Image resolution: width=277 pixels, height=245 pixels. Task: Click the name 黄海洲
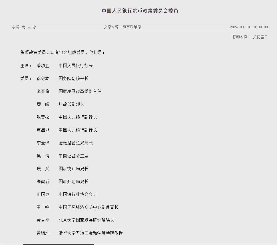click(x=43, y=233)
